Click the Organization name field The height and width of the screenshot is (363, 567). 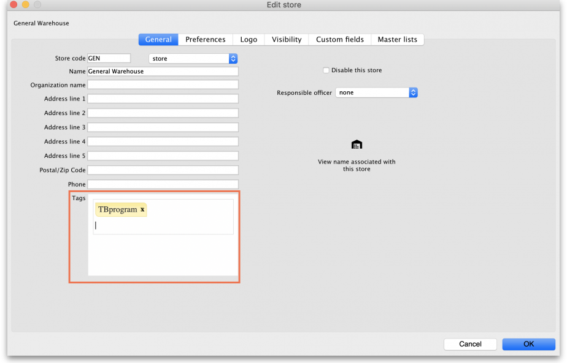[x=163, y=85]
